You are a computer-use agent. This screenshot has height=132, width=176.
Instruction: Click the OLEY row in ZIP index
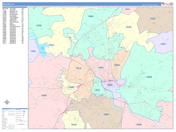(x=13, y=24)
